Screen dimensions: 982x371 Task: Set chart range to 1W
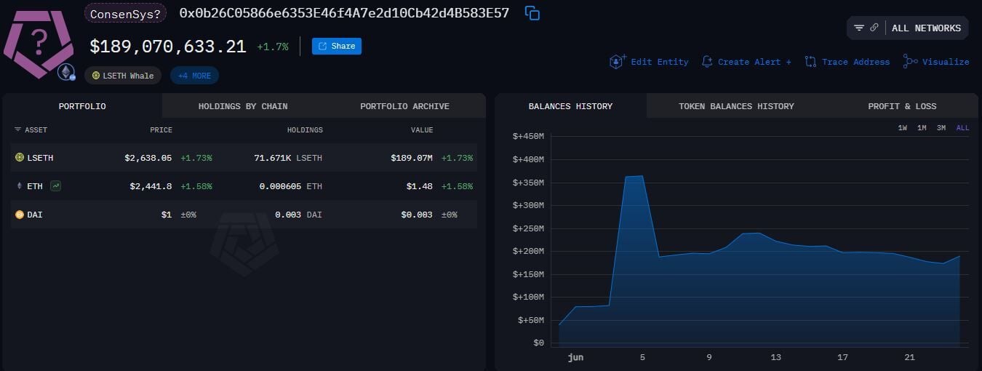[x=903, y=128]
